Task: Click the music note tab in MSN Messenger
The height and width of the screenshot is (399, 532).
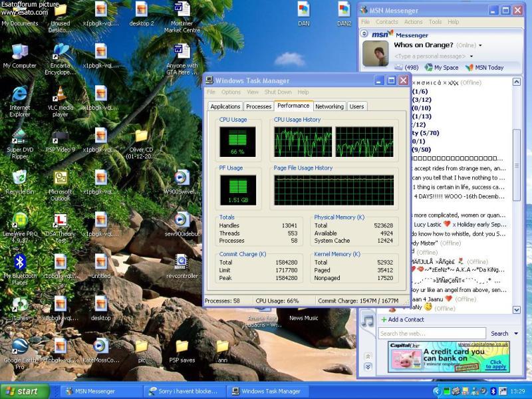Action: (368, 321)
